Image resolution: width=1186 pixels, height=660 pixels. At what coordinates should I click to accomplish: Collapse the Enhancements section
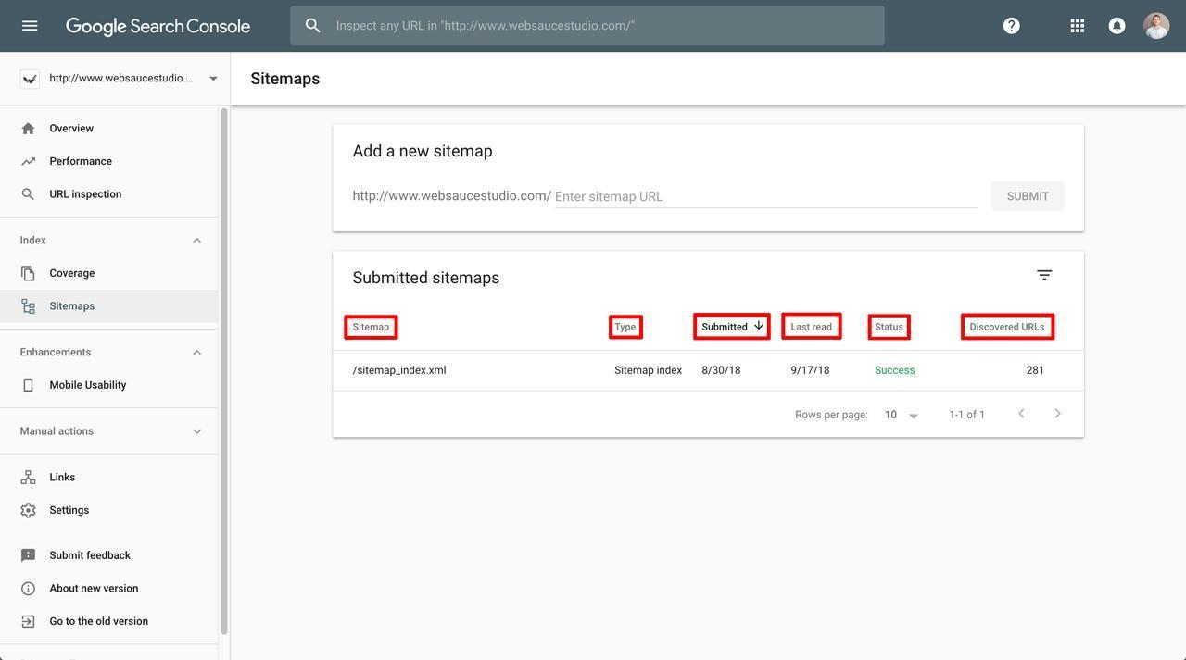(196, 353)
